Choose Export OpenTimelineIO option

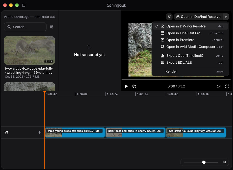point(190,56)
